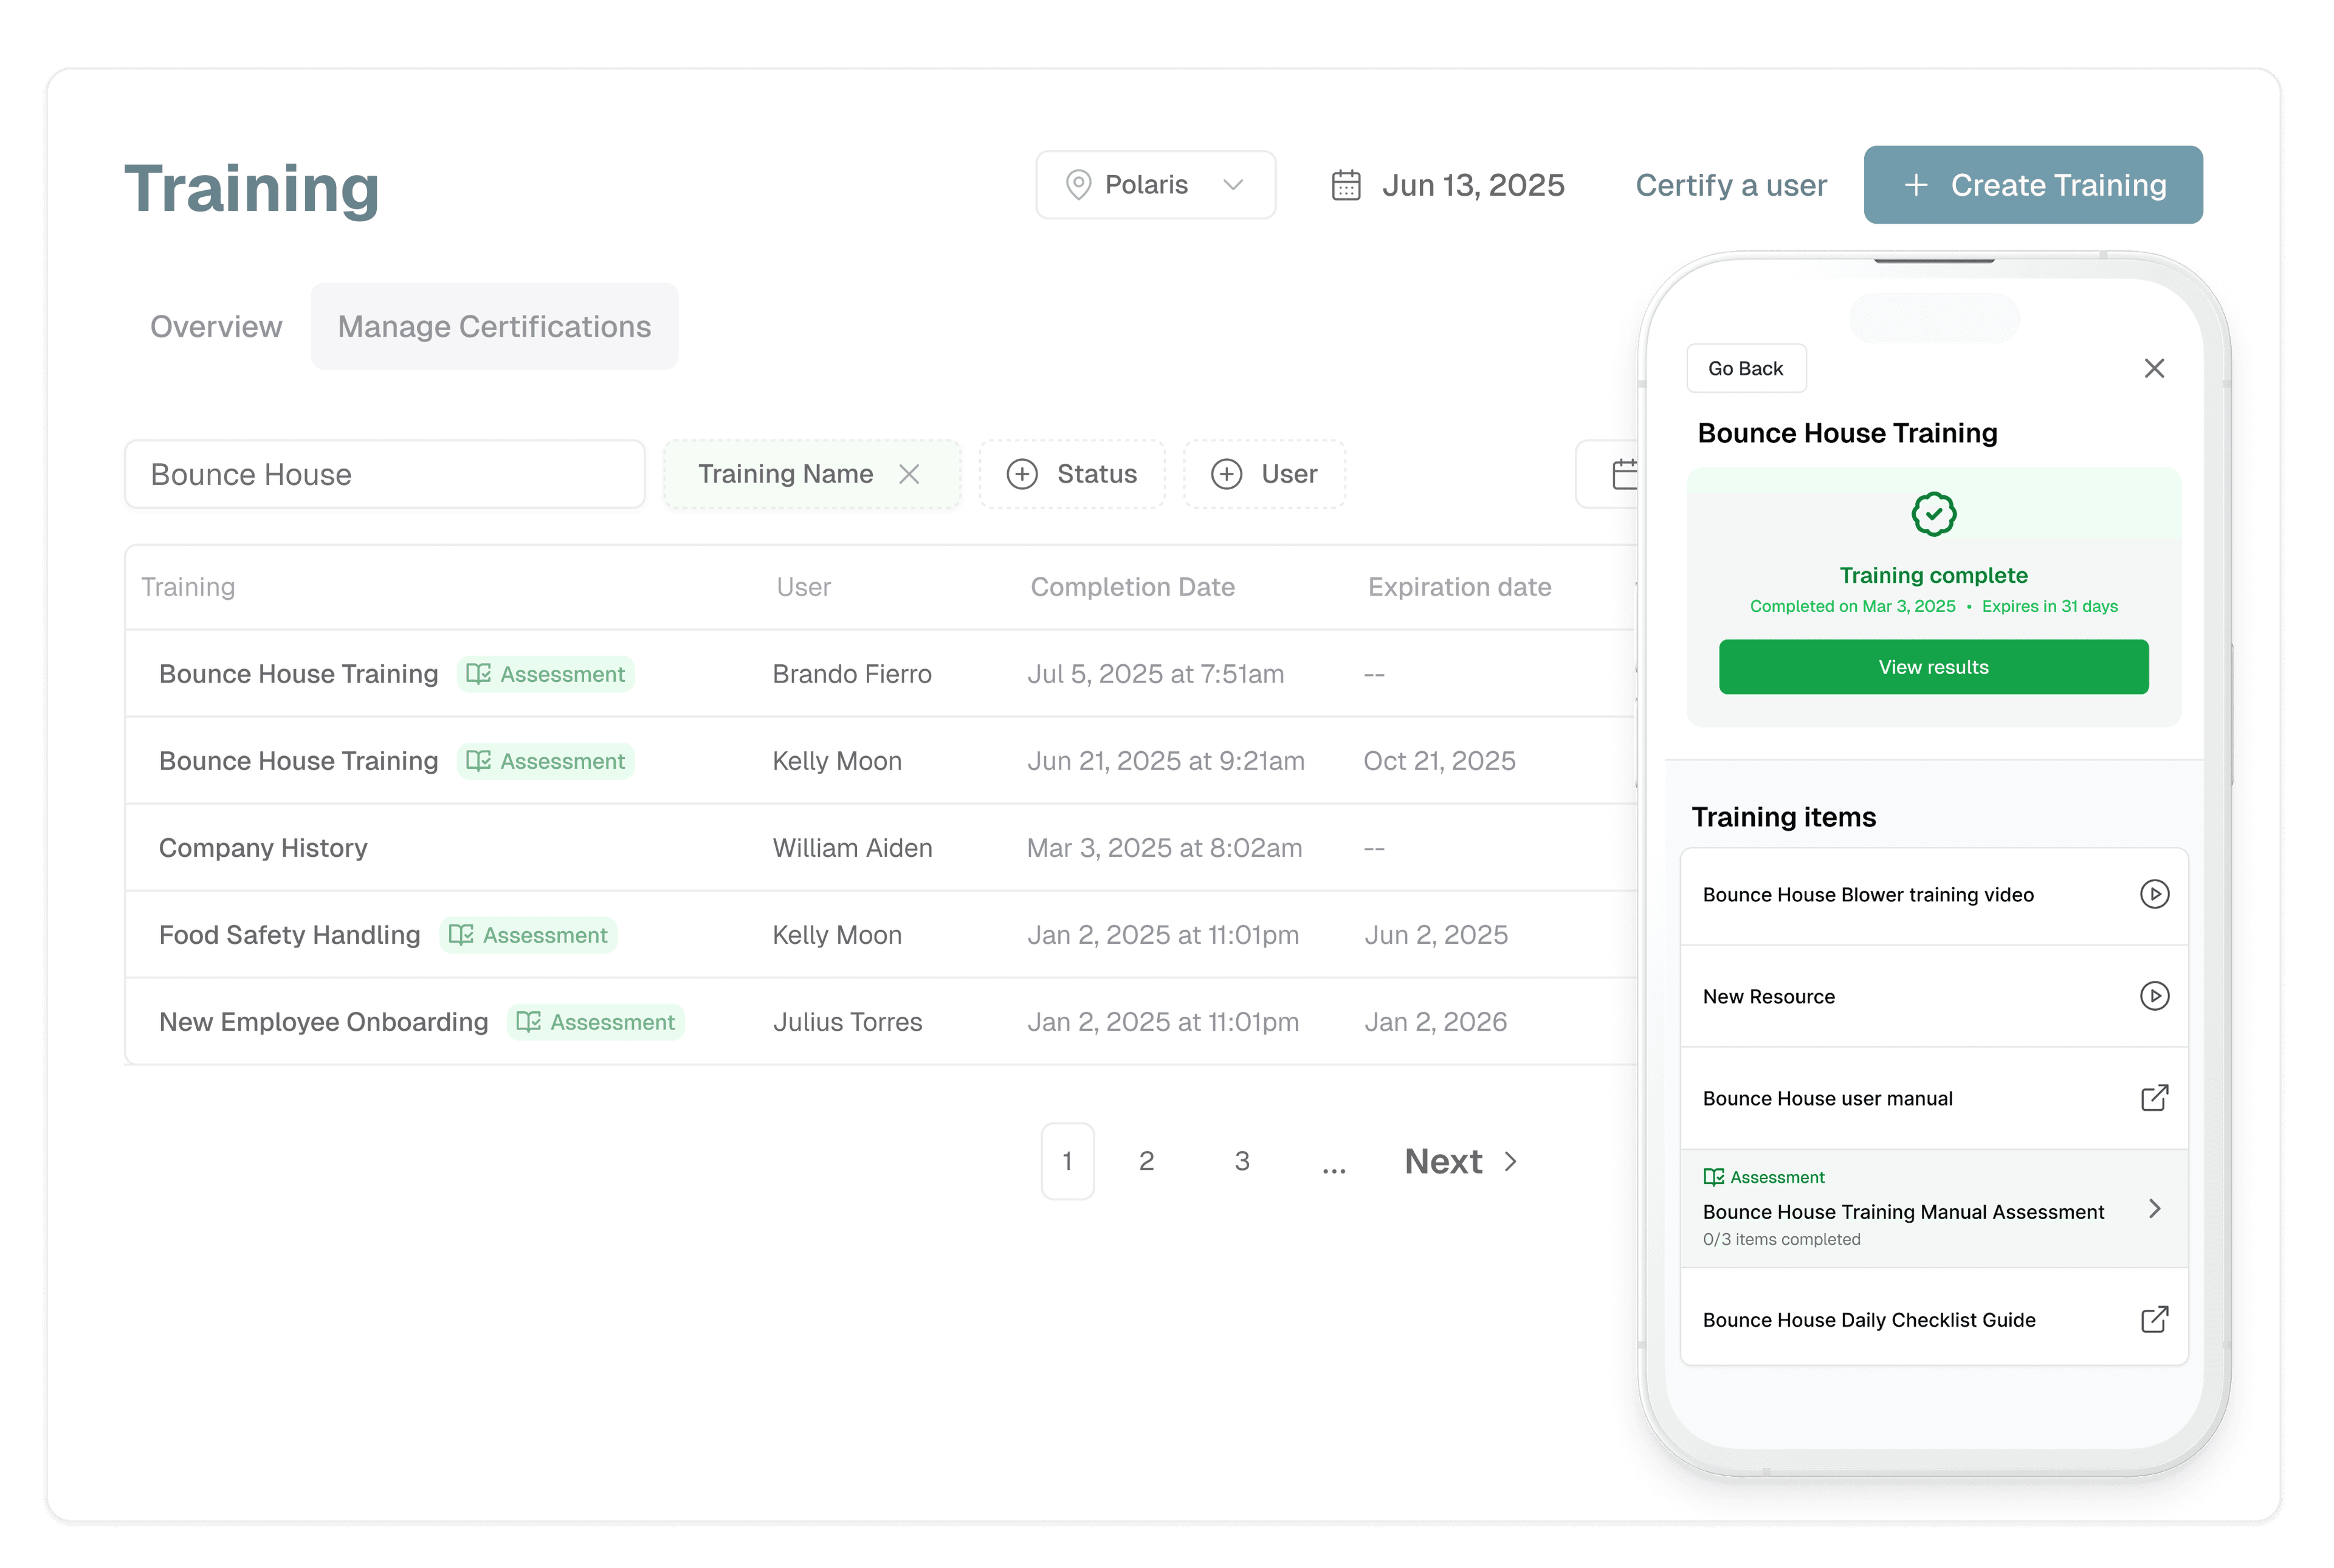This screenshot has width=2334, height=1568.
Task: Add a User filter
Action: click(1264, 474)
